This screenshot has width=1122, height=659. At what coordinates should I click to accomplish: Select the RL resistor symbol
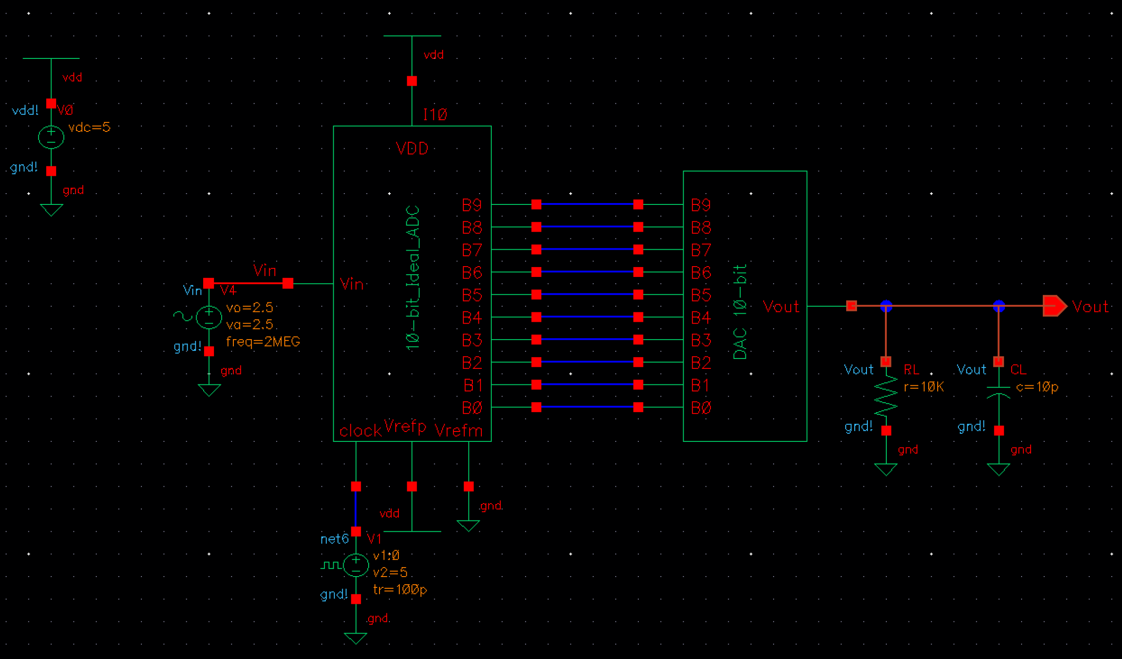(886, 396)
